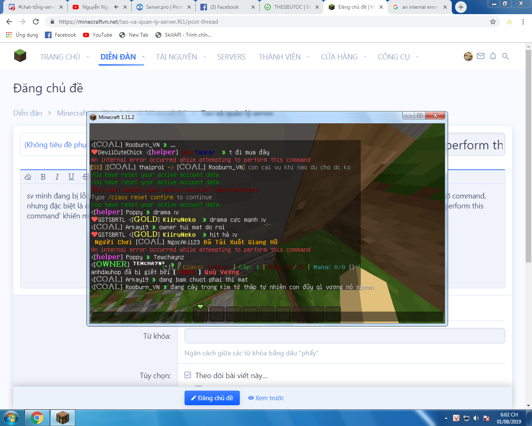Submit with the 'Đăng chủ đề' button

click(212, 398)
